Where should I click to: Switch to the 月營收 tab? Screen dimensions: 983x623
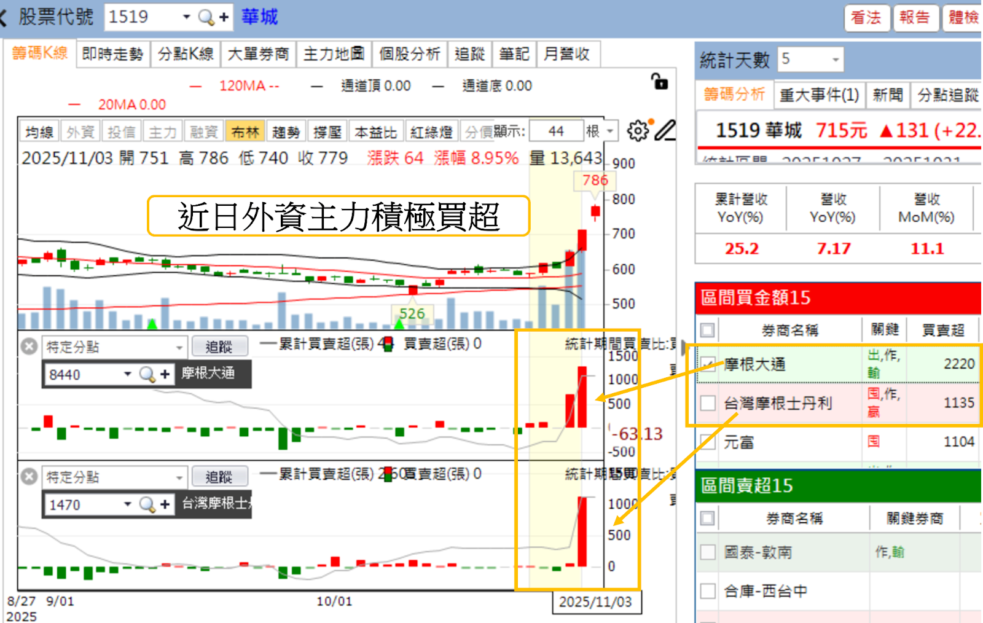[568, 54]
